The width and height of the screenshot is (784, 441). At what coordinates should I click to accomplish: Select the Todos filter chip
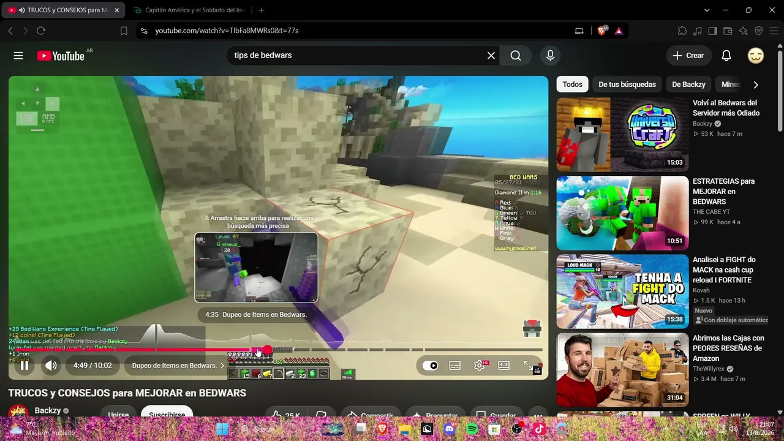tap(573, 85)
